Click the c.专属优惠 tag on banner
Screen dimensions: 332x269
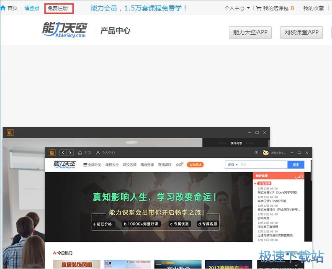point(180,224)
